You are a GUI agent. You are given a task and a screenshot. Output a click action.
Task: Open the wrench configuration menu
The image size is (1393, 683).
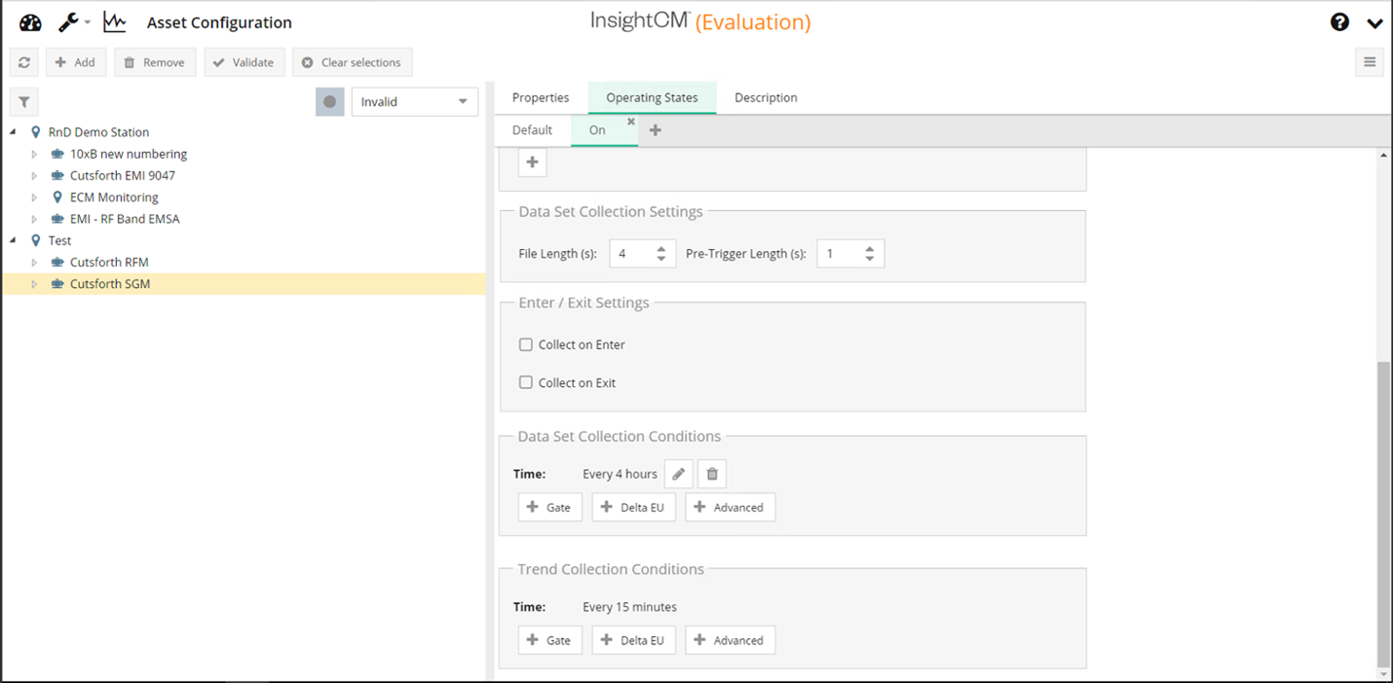click(x=74, y=22)
